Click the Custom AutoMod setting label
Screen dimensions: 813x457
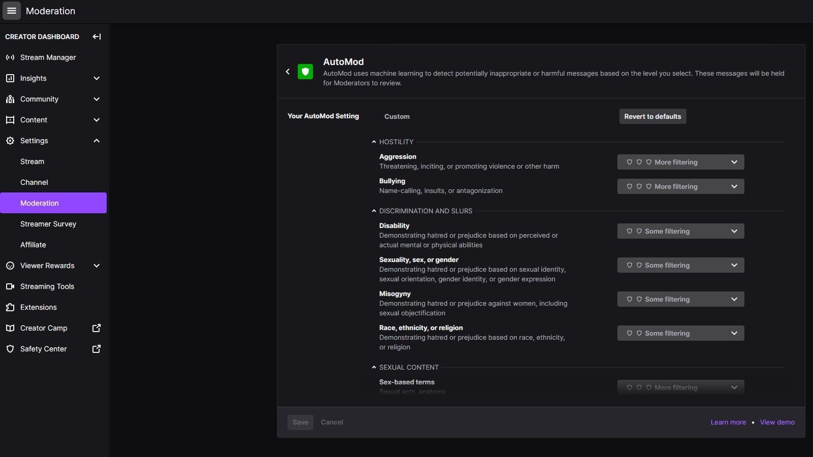(x=397, y=116)
